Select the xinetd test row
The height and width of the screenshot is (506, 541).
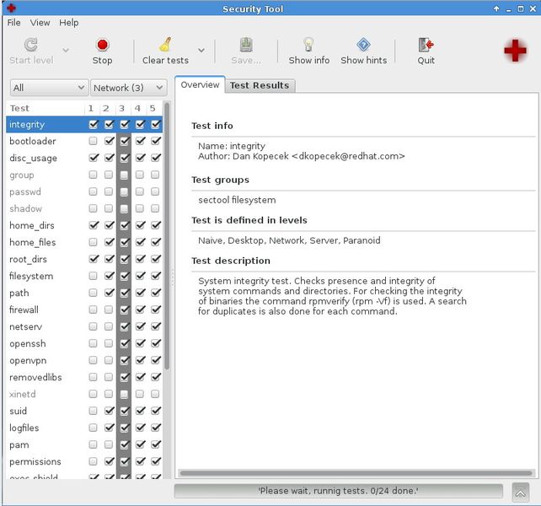84,394
